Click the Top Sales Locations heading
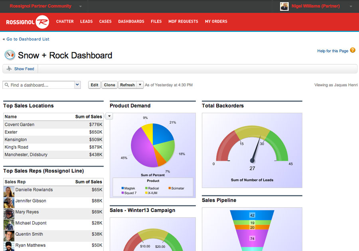 coord(28,106)
